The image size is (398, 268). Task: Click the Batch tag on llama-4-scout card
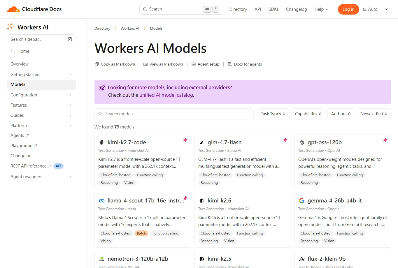tap(141, 233)
